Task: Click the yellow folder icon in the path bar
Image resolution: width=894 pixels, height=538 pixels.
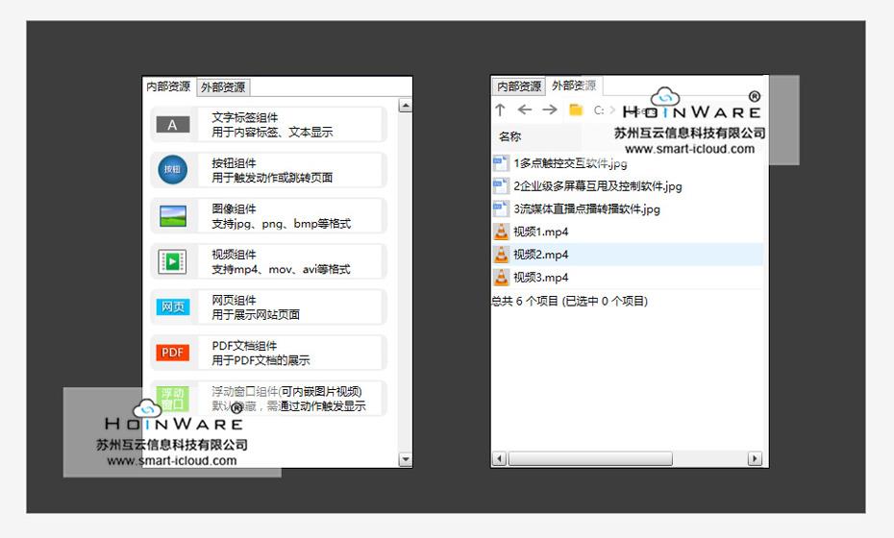Action: pyautogui.click(x=576, y=110)
